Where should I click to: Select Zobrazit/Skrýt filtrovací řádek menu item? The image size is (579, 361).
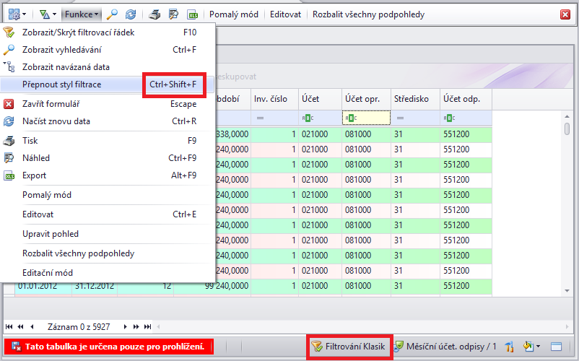click(107, 32)
